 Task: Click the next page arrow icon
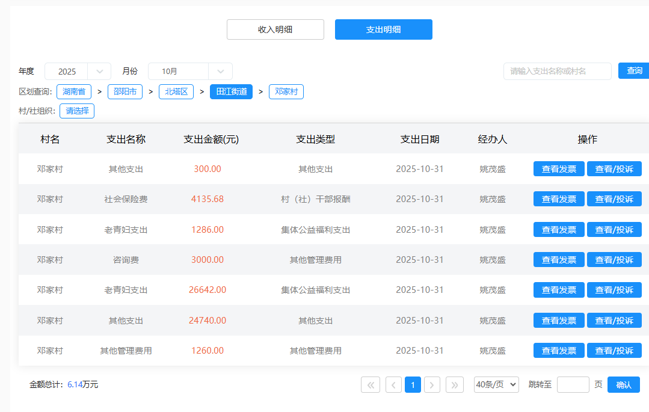point(432,384)
